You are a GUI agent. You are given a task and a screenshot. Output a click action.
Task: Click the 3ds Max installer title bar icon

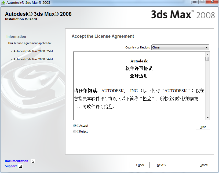3,3
